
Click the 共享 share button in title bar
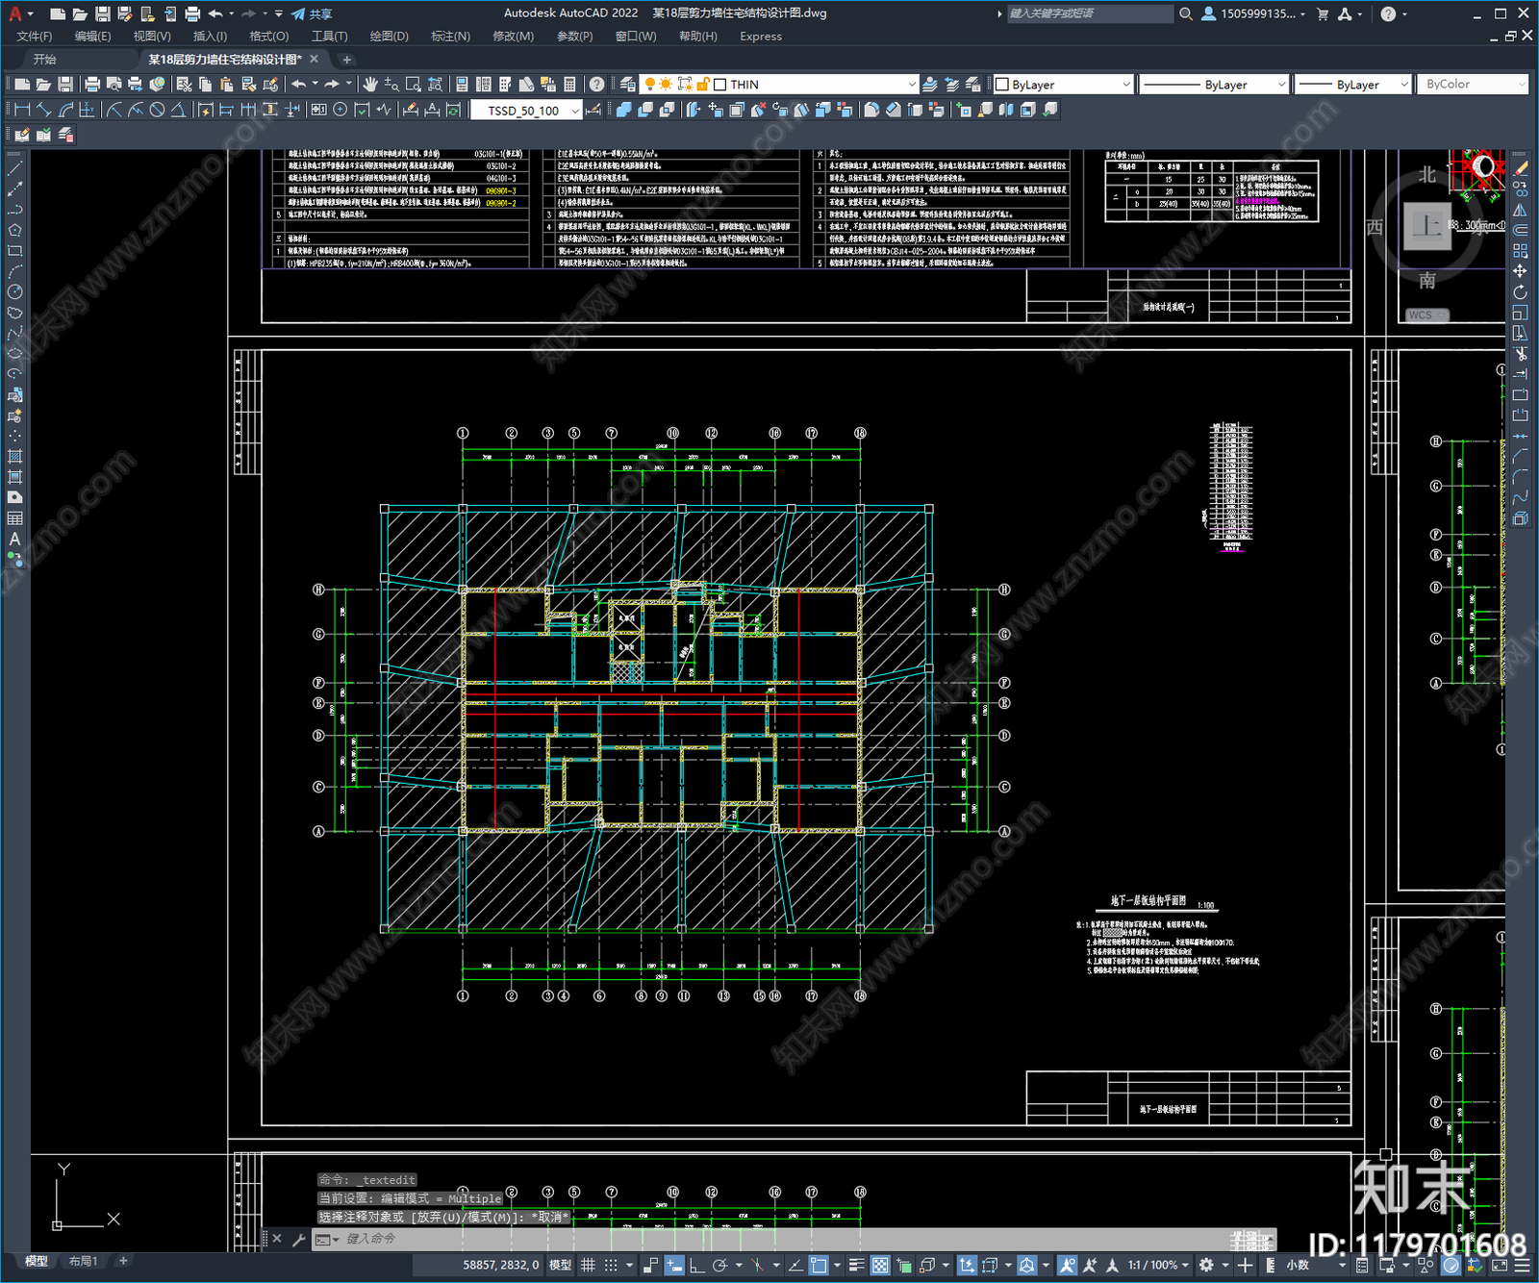pos(312,13)
